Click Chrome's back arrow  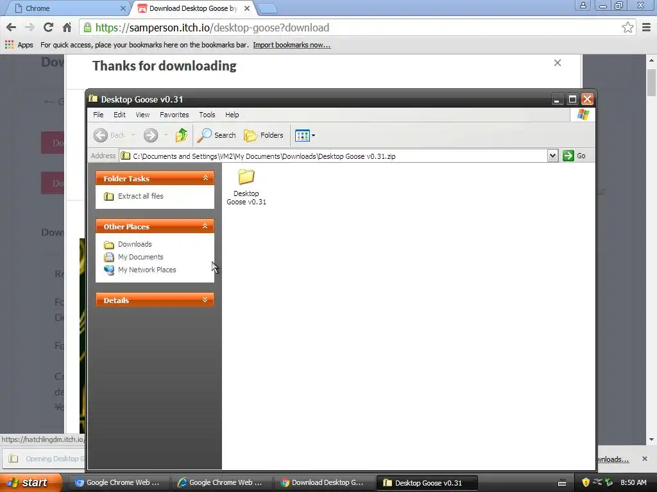(x=12, y=28)
